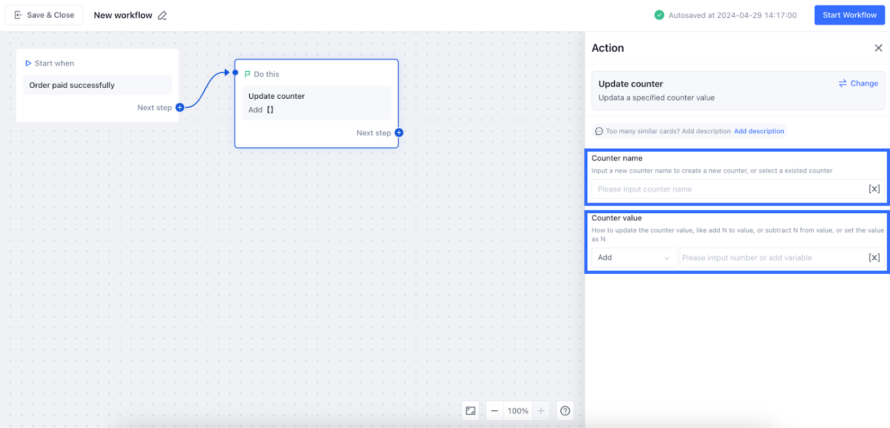Click Save & Close button

pos(44,15)
